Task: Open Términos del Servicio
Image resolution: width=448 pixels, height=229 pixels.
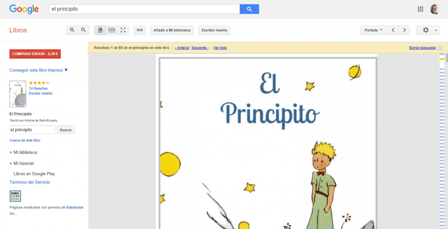Action: click(29, 182)
